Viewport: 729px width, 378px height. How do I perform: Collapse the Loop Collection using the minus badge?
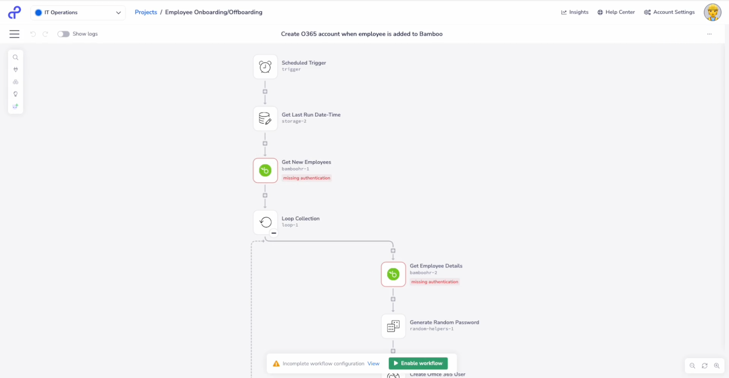click(274, 233)
